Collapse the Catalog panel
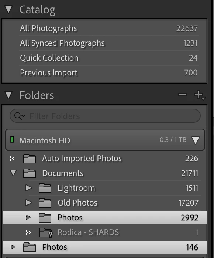 (8, 9)
